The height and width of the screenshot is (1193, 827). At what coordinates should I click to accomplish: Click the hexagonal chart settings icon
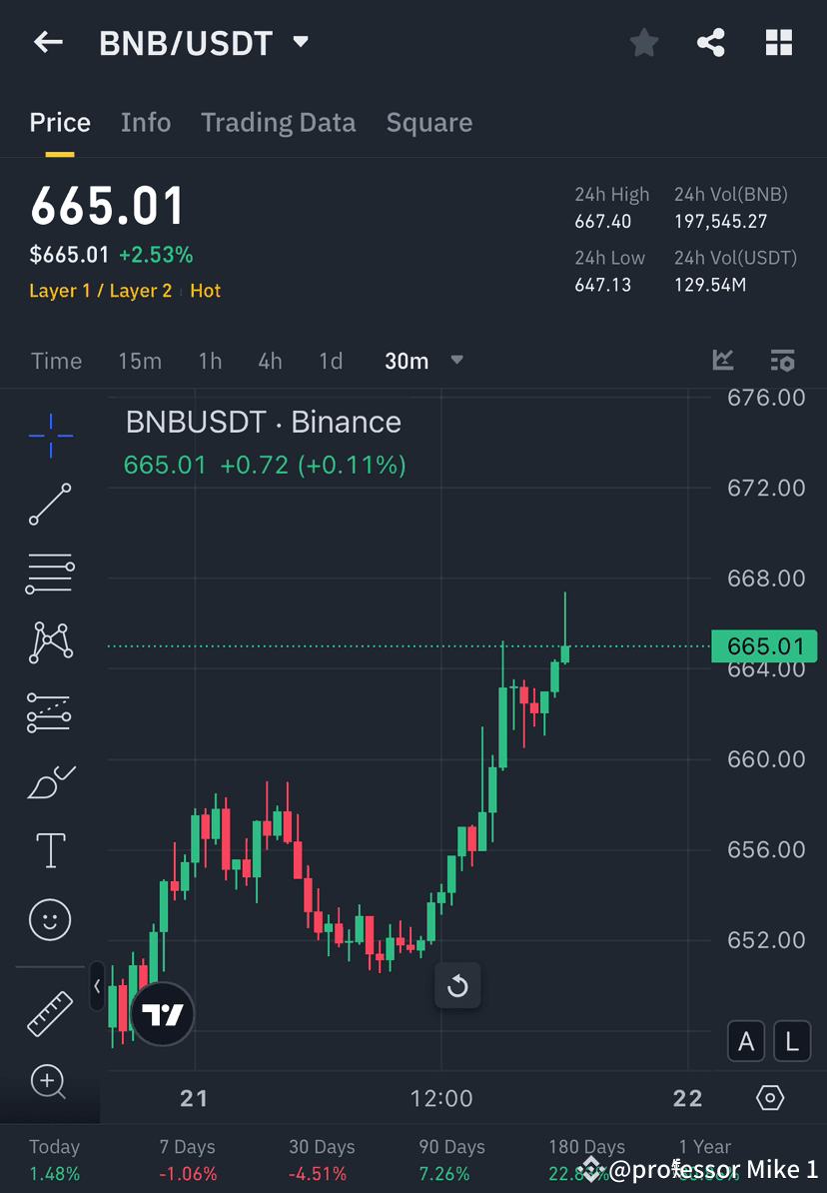(769, 1097)
